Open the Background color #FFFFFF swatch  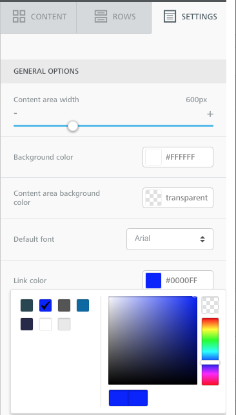153,157
